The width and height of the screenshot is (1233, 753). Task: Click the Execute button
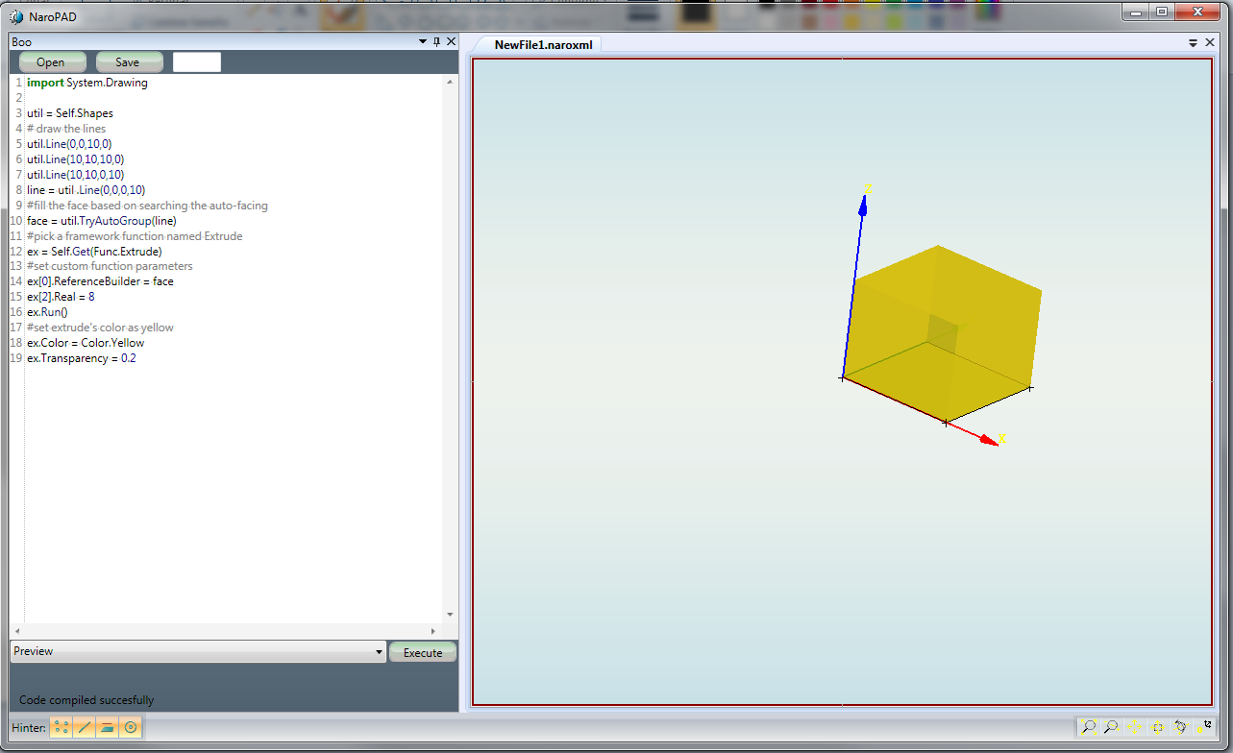(423, 652)
